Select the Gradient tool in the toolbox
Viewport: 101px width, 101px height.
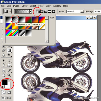point(9,50)
